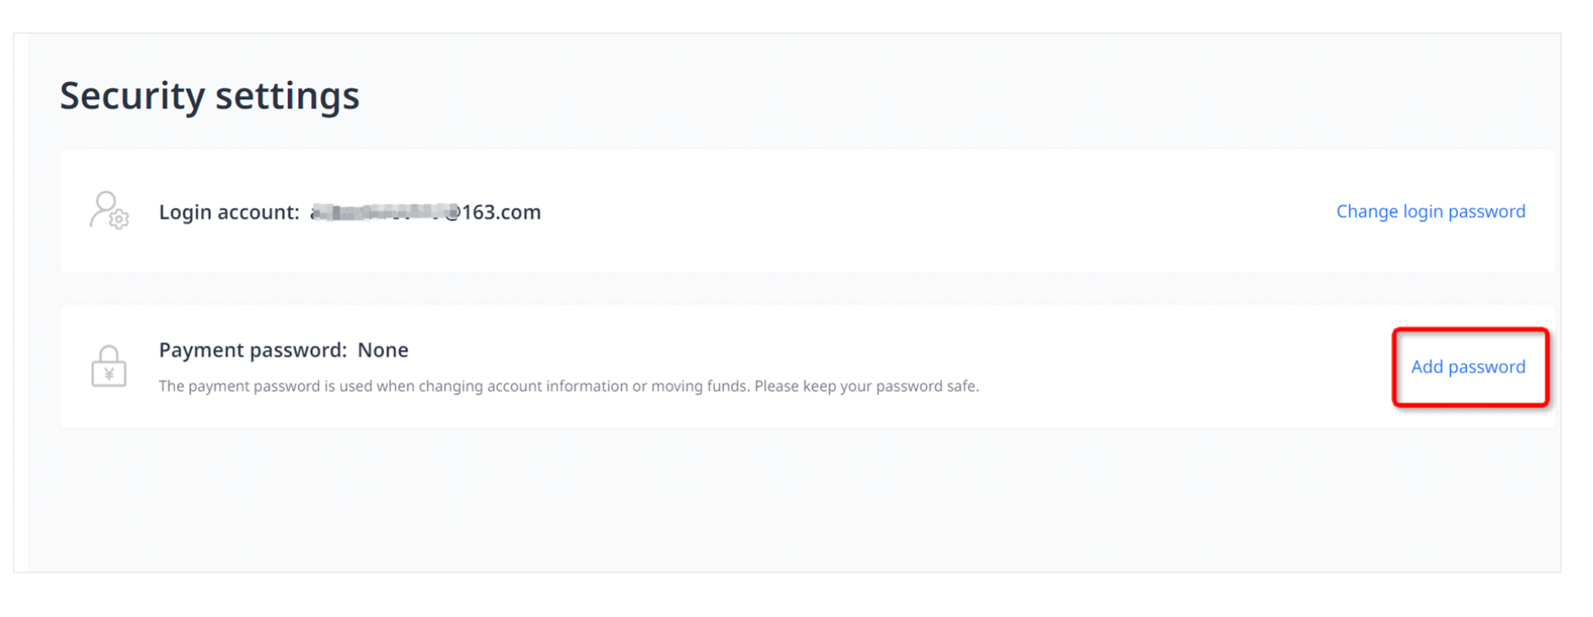Click empty space in the Login account card

910,212
